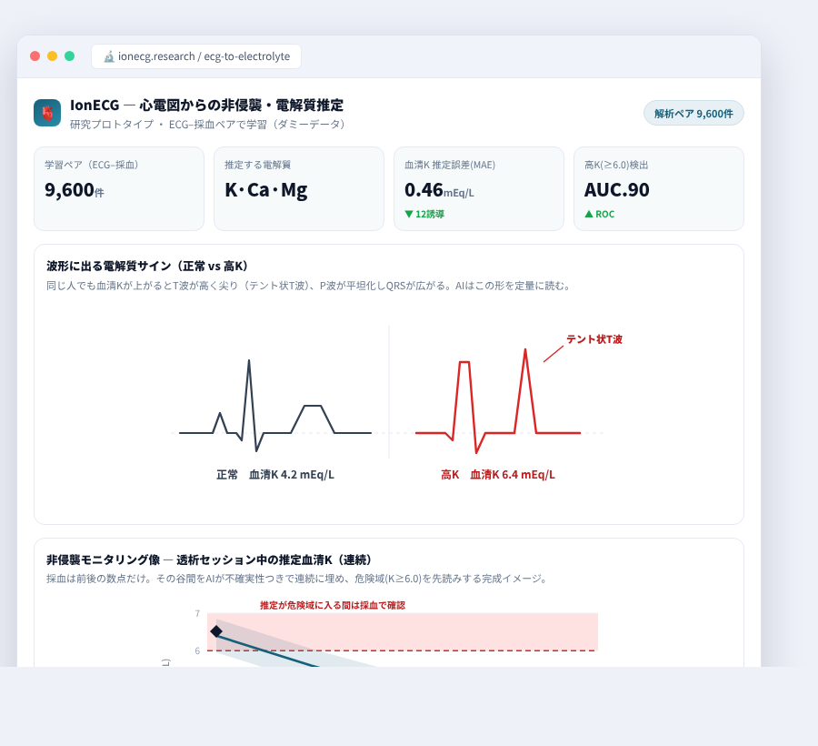This screenshot has height=746, width=818.
Task: Click the red close window dot
Action: 35,55
